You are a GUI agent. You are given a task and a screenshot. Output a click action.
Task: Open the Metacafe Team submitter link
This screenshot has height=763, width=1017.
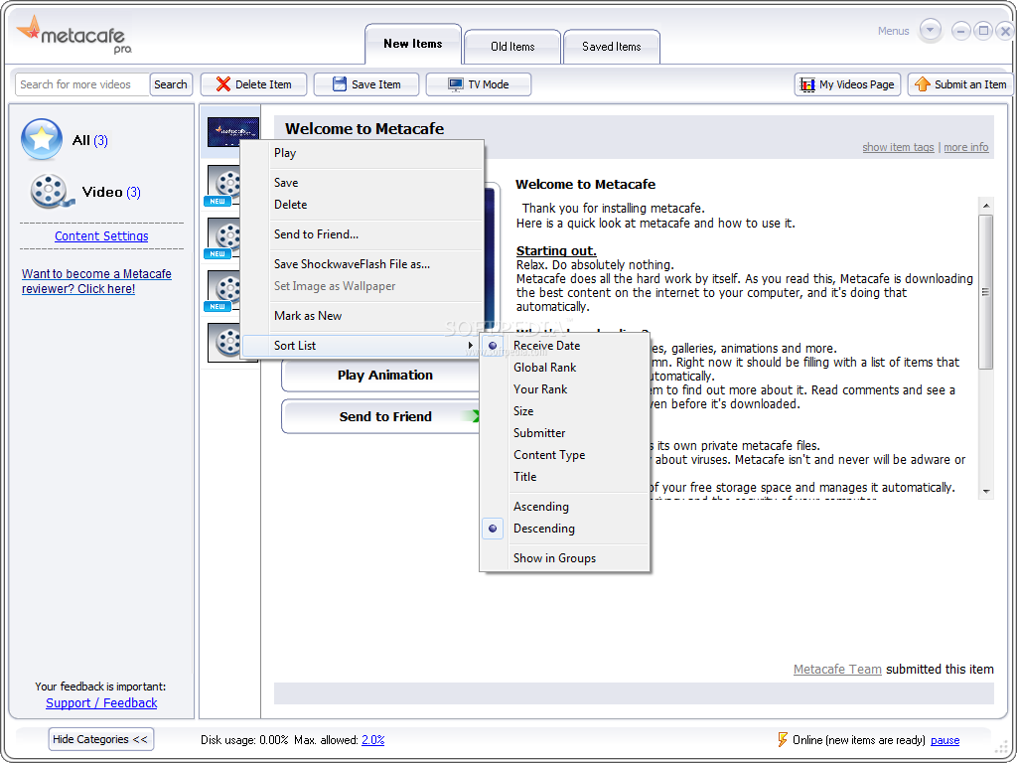836,669
